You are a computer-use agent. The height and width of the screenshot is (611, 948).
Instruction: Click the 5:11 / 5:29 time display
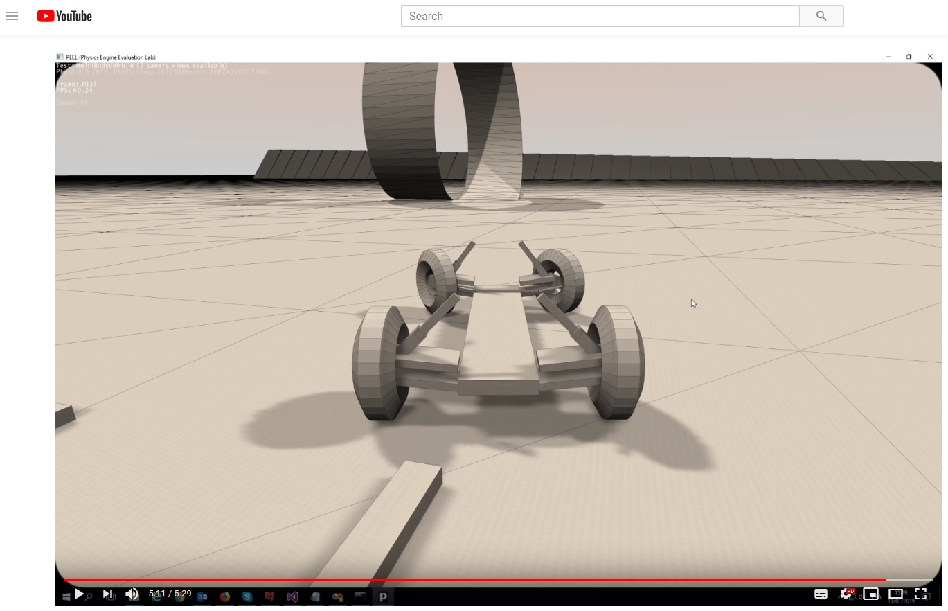click(170, 594)
